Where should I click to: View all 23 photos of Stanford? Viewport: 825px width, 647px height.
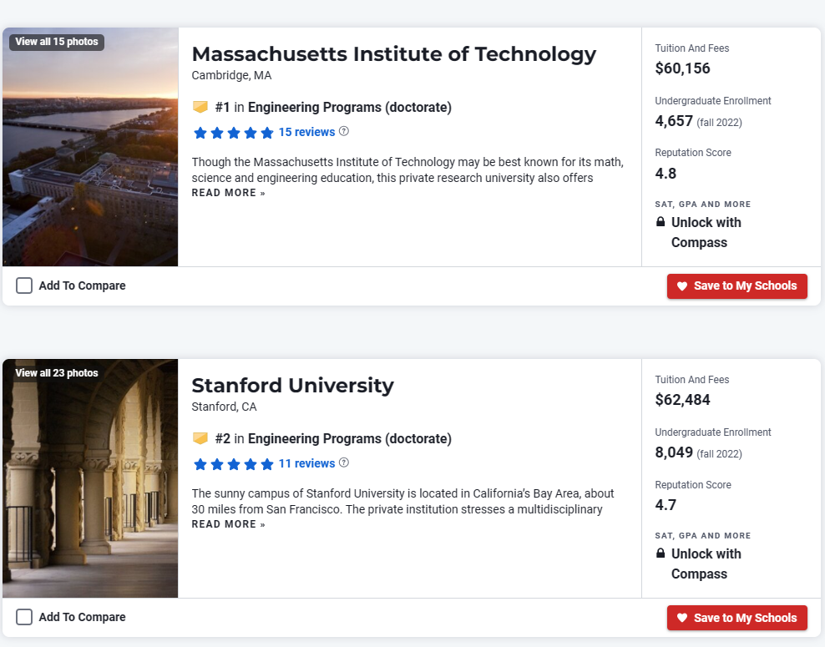click(57, 373)
